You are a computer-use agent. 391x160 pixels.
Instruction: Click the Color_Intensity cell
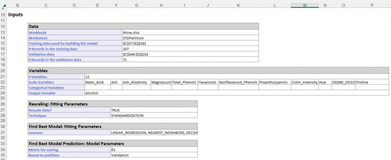(x=304, y=82)
